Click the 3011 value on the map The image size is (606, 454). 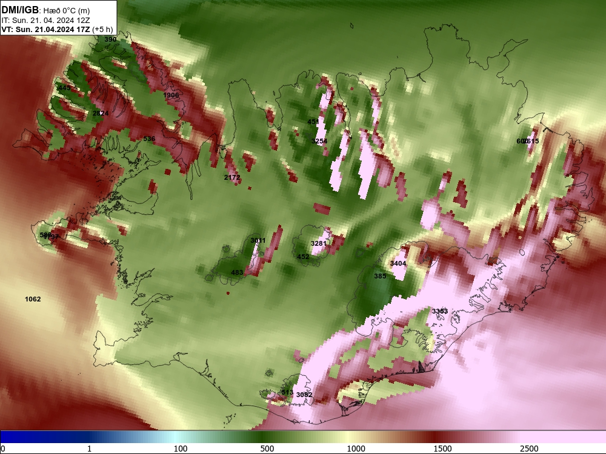(x=258, y=240)
